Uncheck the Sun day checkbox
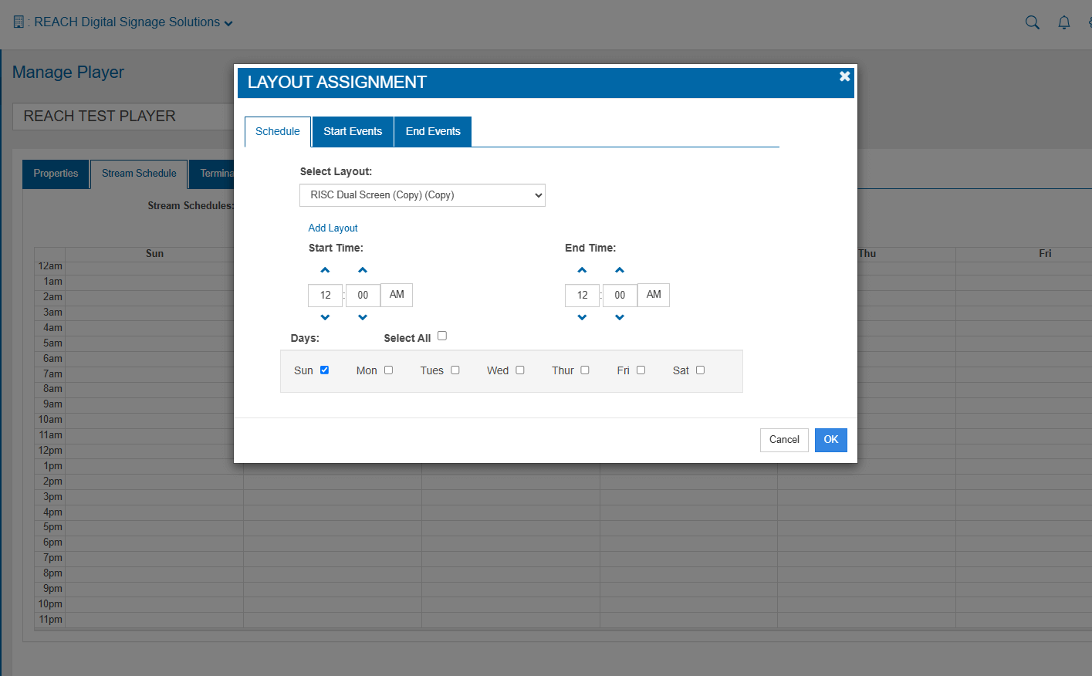Image resolution: width=1092 pixels, height=676 pixels. click(x=325, y=370)
